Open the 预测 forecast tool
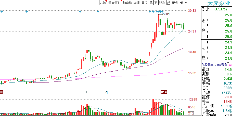This screenshot has width=232, height=116. coord(162,3)
